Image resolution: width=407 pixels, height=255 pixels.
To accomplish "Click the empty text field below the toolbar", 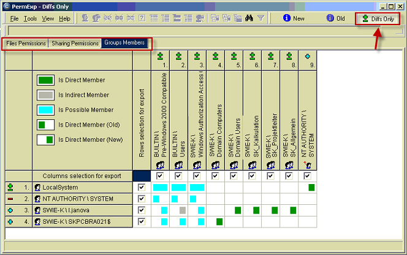I will click(196, 31).
